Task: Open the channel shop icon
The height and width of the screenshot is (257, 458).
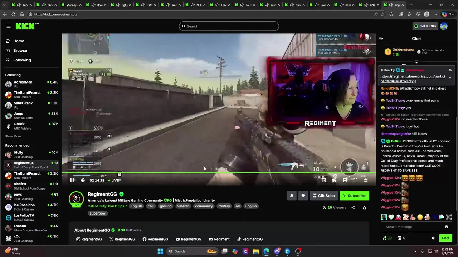Action: click(399, 238)
